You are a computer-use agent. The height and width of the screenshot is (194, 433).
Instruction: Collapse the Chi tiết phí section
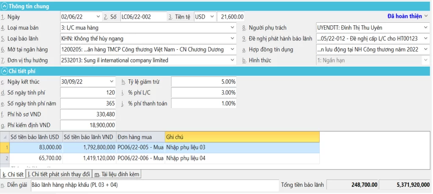tap(5, 71)
